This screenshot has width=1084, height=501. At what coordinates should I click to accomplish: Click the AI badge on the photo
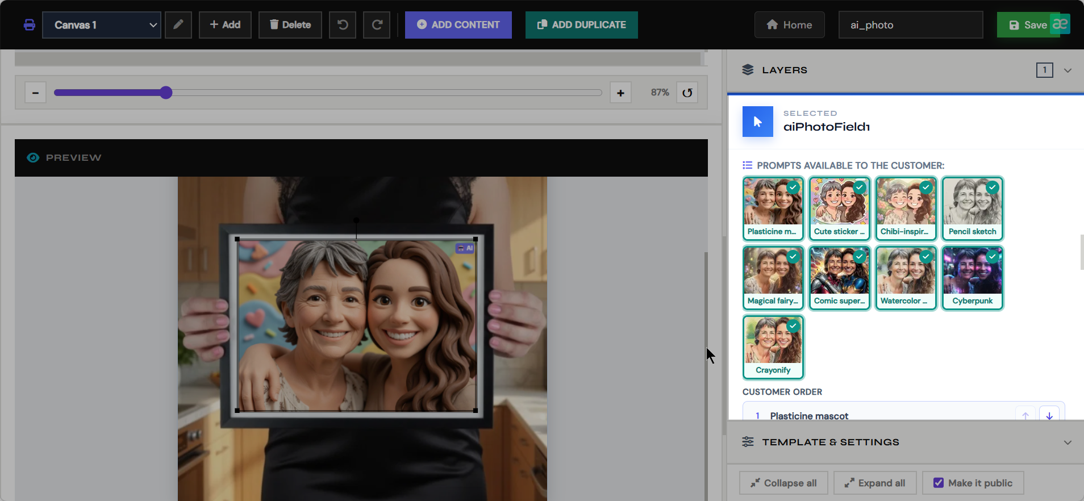(465, 248)
